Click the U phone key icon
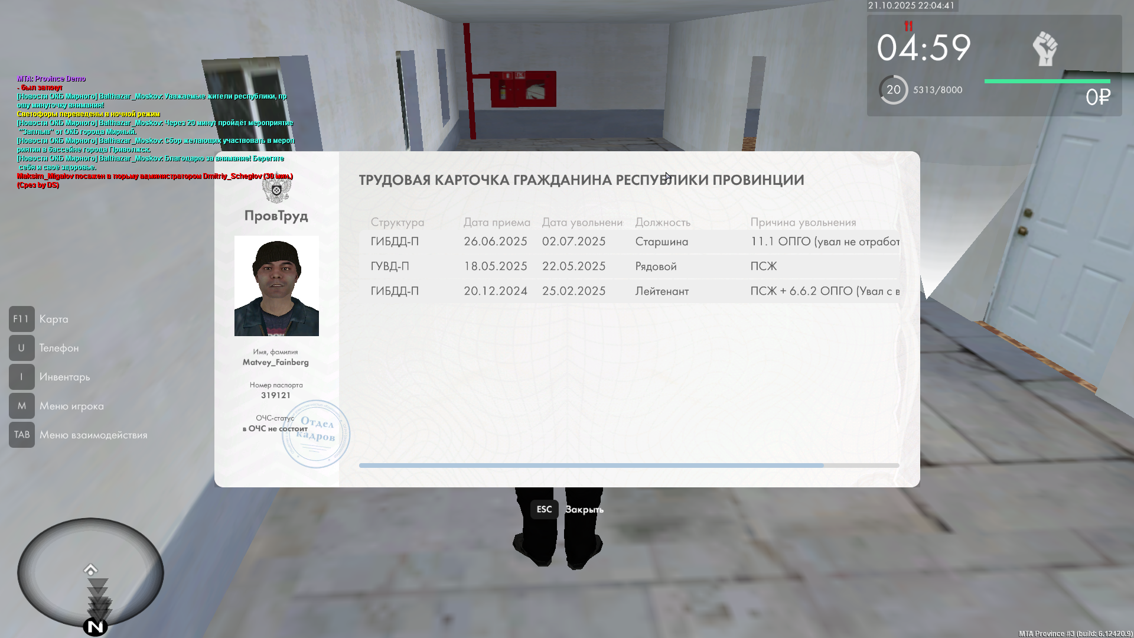Screen dimensions: 1134x638 [21, 348]
